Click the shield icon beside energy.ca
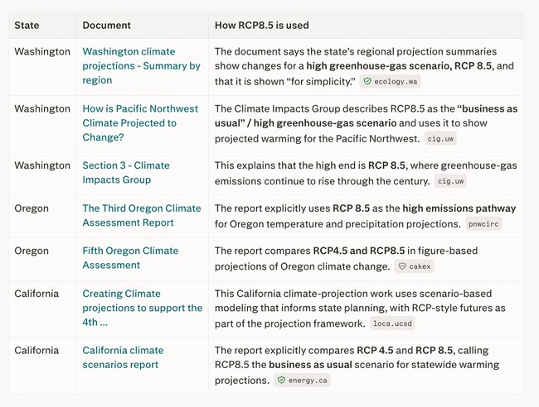This screenshot has height=407, width=539. click(x=281, y=380)
